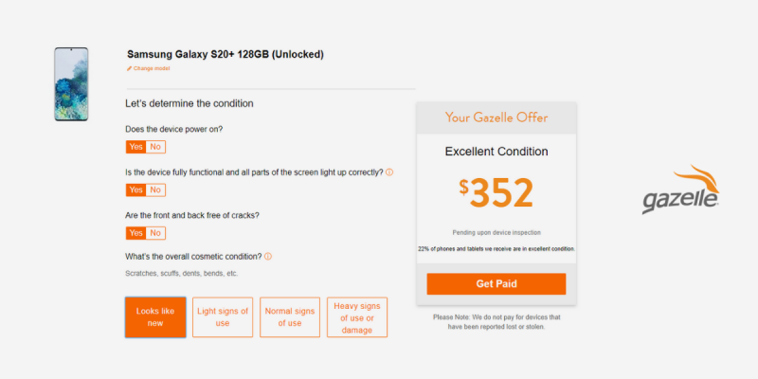Choose No for device power on
This screenshot has height=379, width=758.
[155, 147]
